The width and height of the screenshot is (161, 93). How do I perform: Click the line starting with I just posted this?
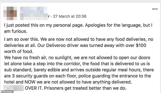[78, 25]
